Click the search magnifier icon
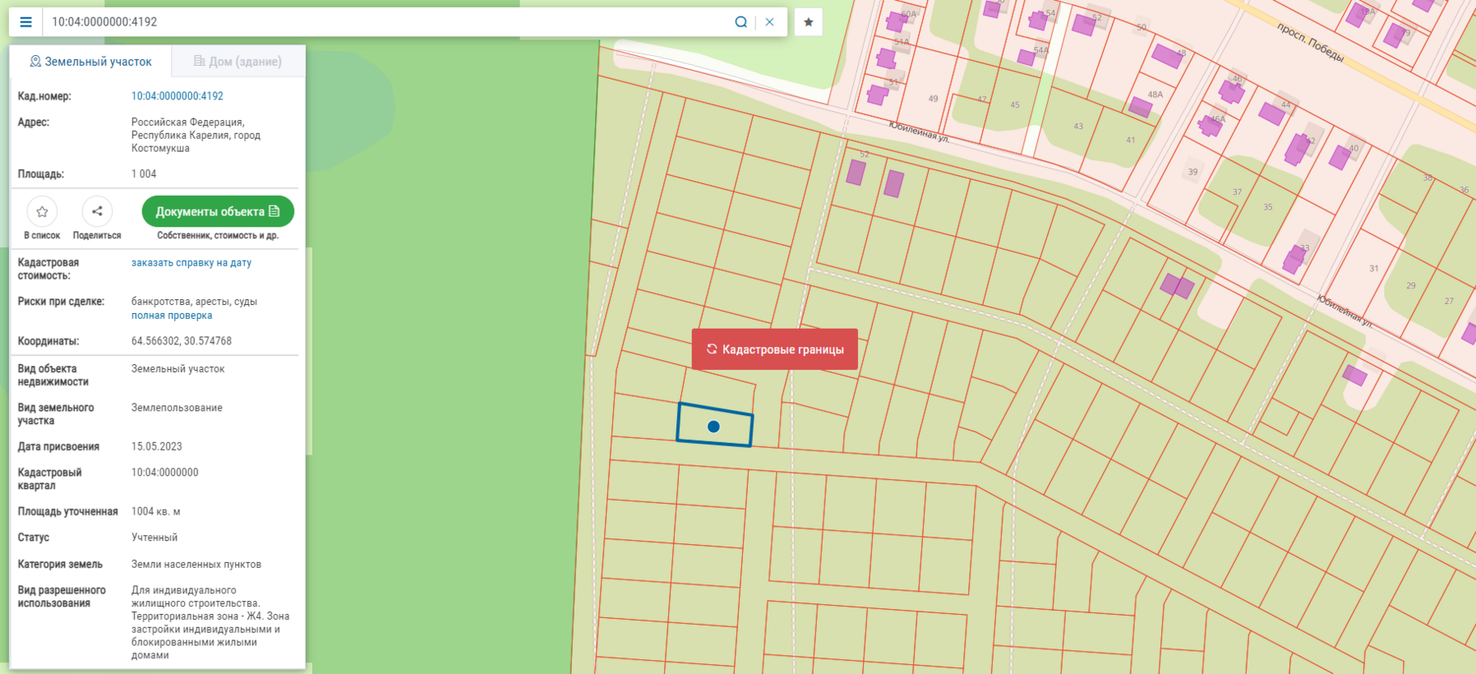 pos(740,22)
